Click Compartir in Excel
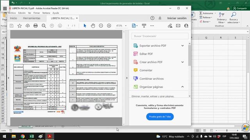 pos(240,8)
